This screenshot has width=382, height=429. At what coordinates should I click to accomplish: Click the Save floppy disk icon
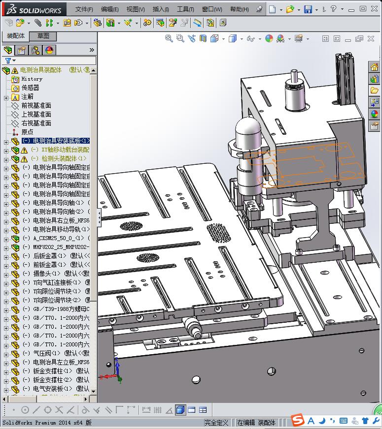[308, 9]
